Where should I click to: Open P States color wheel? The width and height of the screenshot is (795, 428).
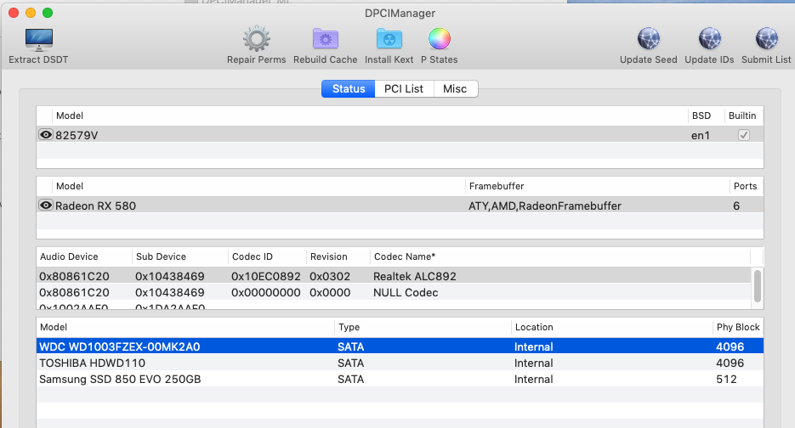point(439,39)
